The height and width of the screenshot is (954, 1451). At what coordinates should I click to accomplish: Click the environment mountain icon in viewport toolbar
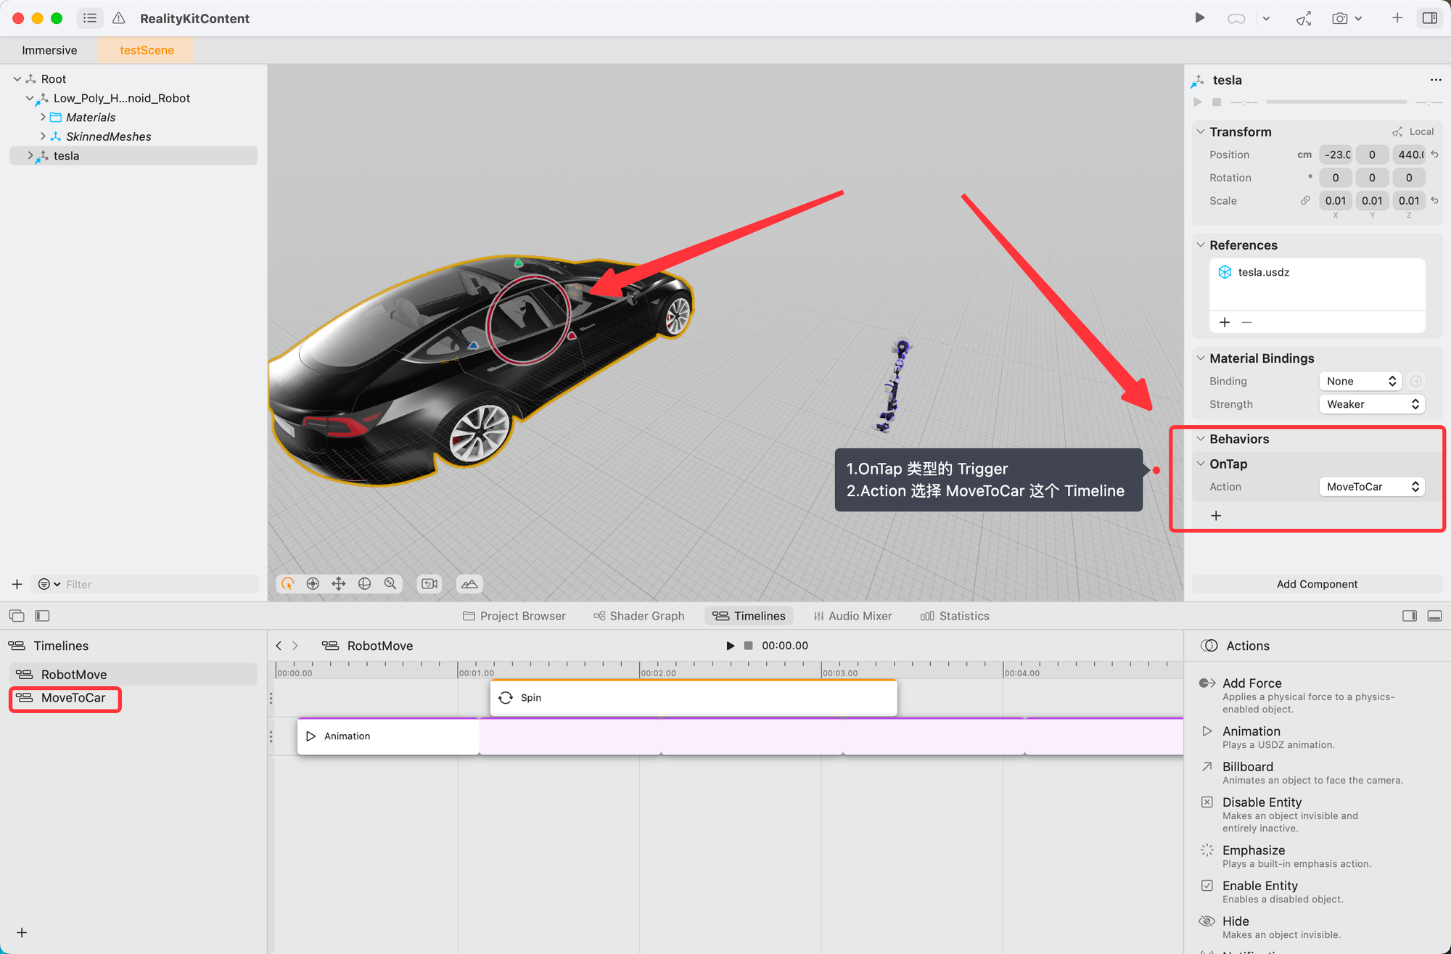(469, 584)
